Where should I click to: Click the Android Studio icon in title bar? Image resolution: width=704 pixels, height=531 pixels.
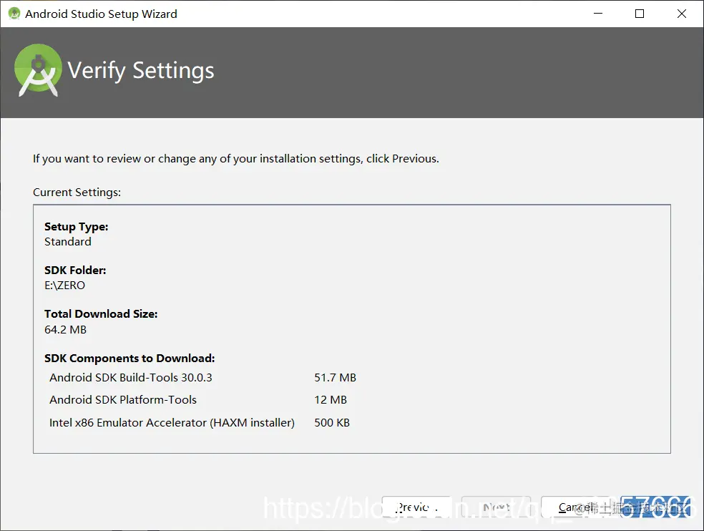(x=14, y=14)
